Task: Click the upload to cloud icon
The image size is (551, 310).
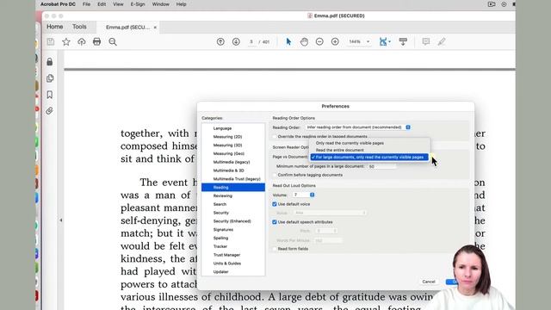Action: click(82, 42)
